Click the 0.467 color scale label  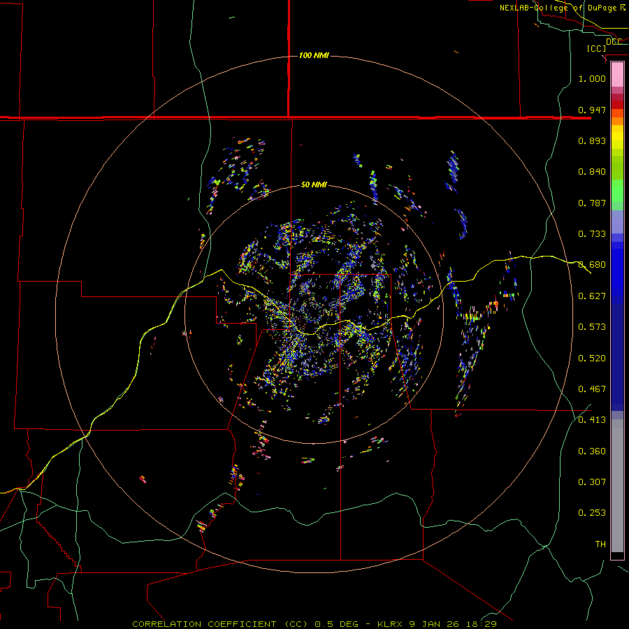coord(592,389)
